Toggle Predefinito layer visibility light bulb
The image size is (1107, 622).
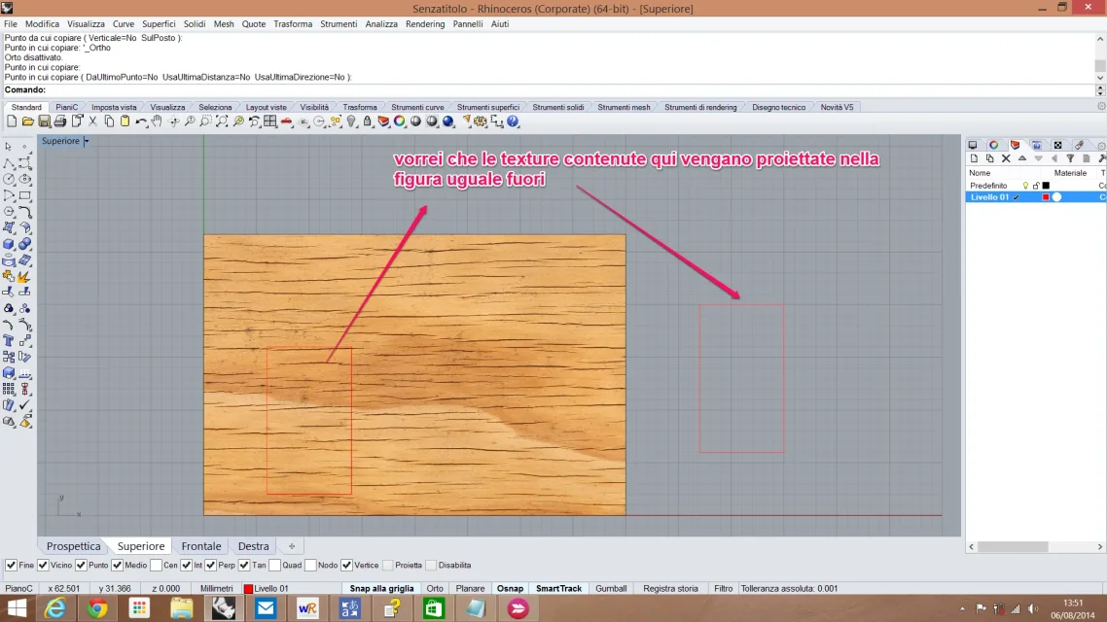click(x=1026, y=186)
